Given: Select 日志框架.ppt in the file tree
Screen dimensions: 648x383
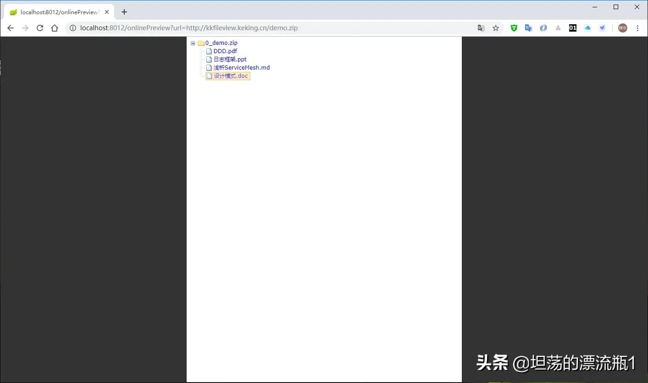Looking at the screenshot, I should tap(229, 59).
